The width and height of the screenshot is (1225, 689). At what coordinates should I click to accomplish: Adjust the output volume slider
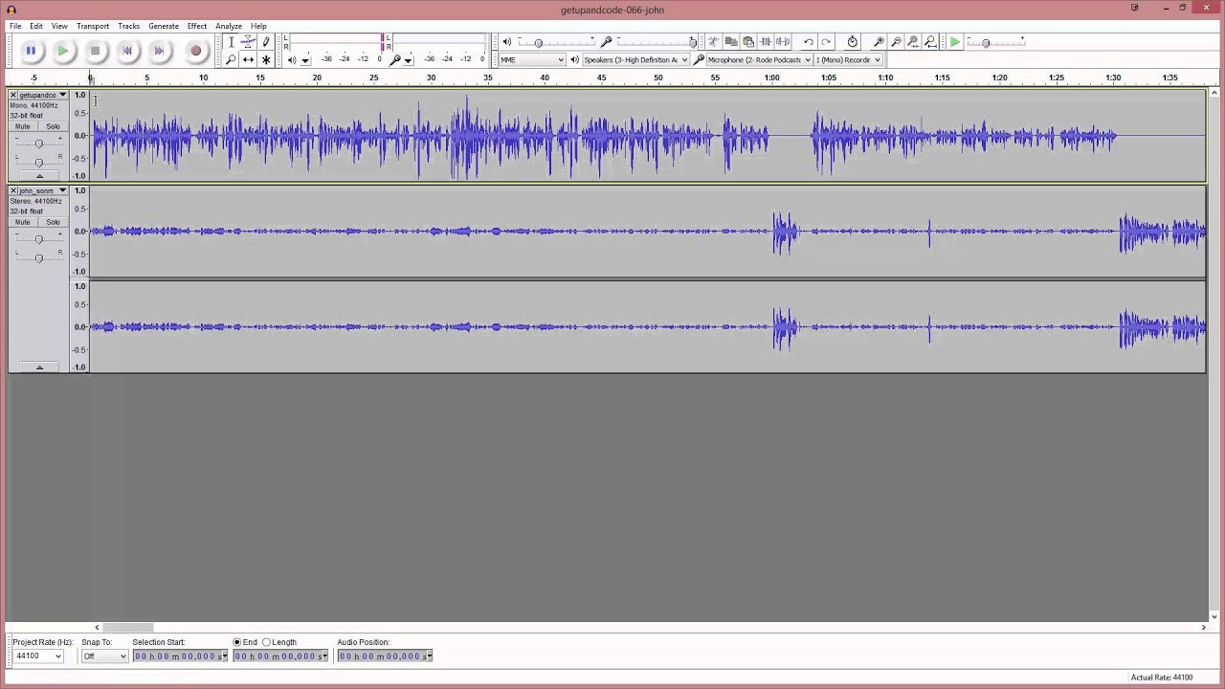(555, 42)
